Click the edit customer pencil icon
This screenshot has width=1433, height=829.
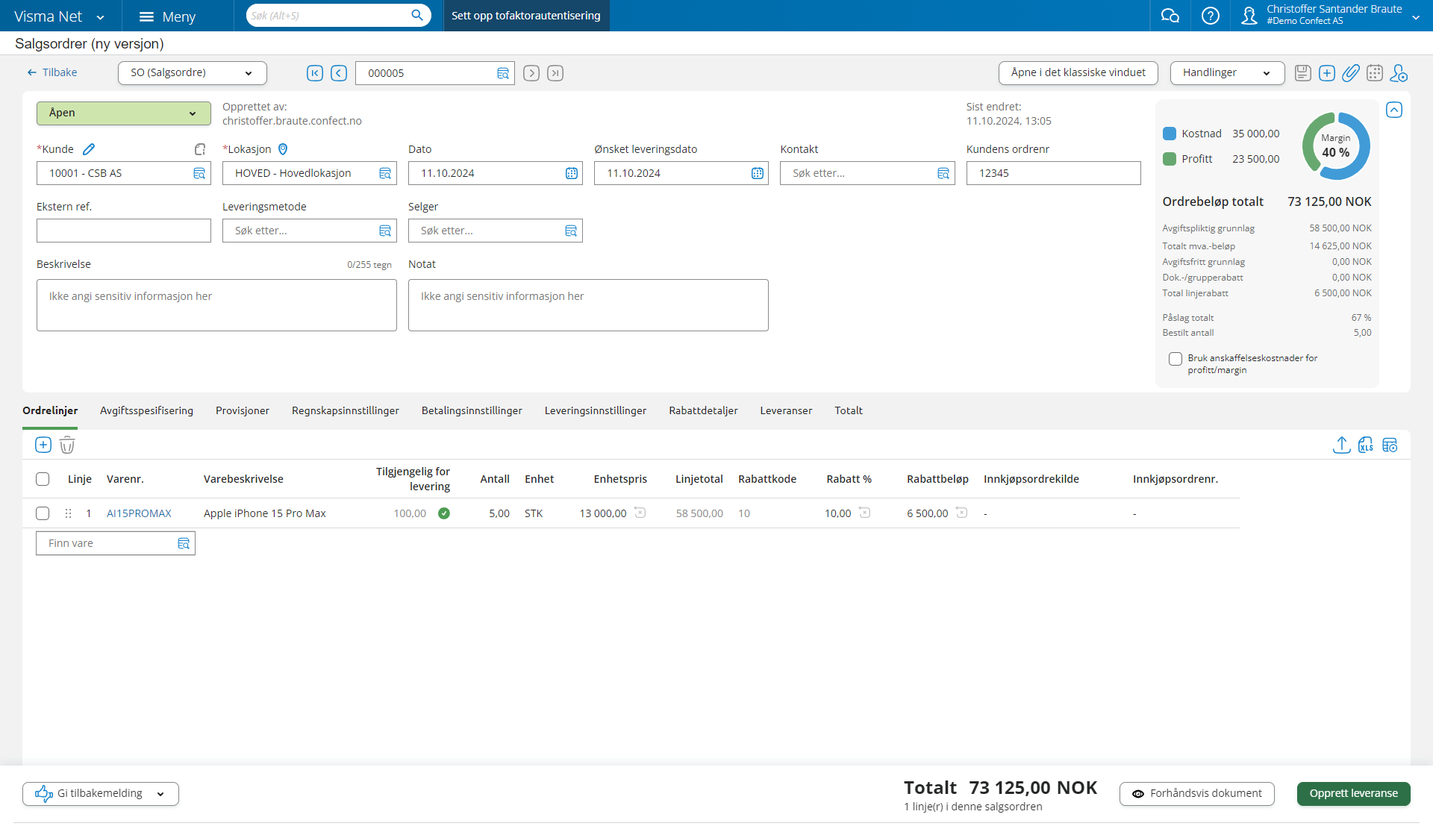click(x=89, y=149)
